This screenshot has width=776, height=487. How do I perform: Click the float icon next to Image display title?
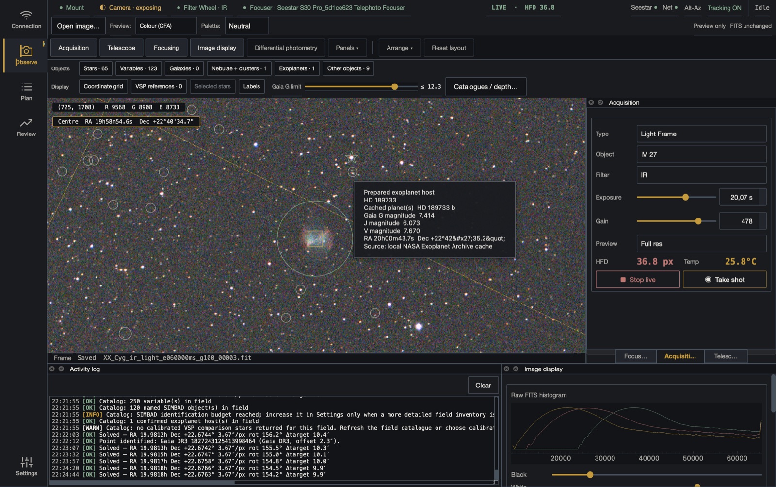tap(516, 369)
